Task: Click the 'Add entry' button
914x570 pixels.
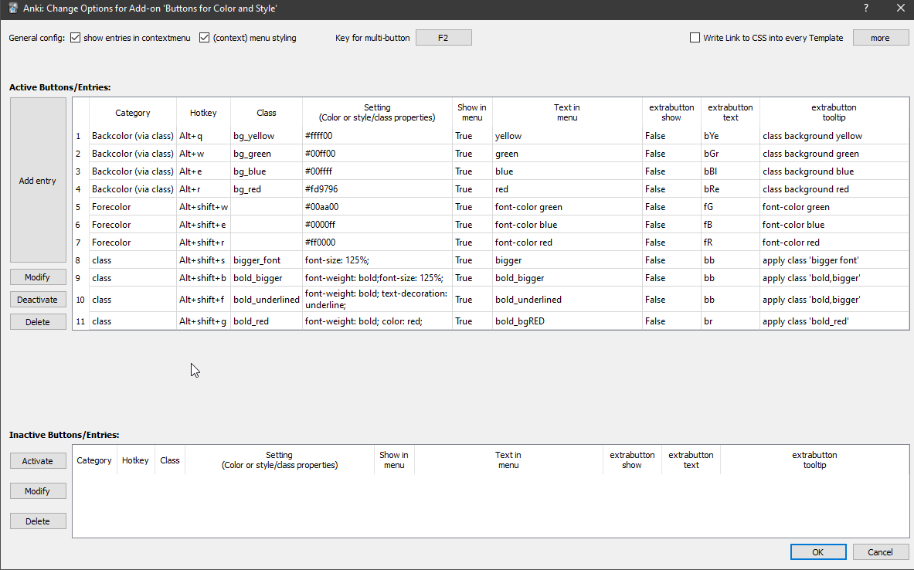Action: pos(38,181)
